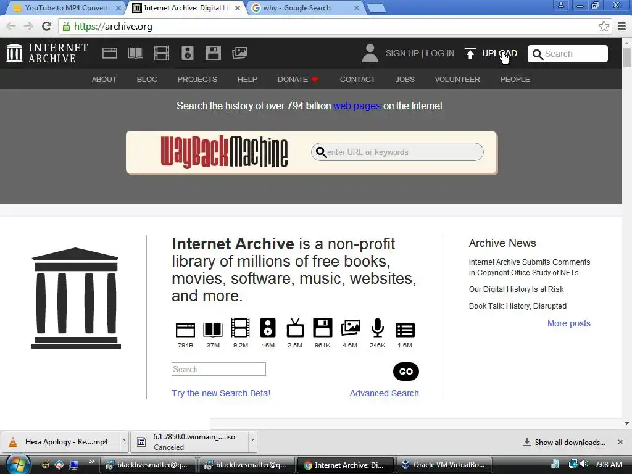Click the header Search input field
Viewport: 632px width, 474px height.
click(x=568, y=54)
